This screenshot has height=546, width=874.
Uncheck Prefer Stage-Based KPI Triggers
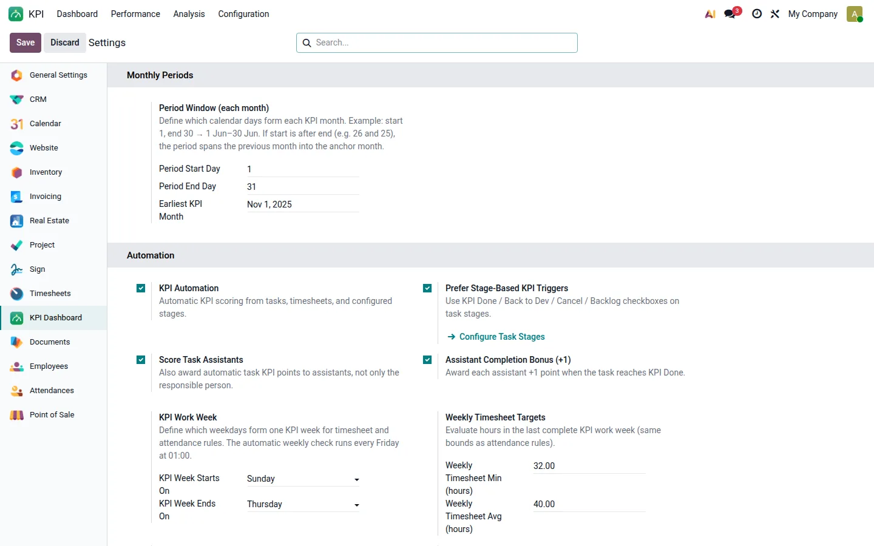[427, 288]
